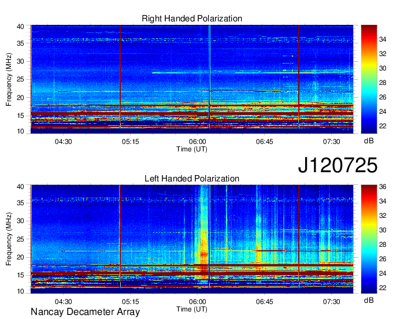The width and height of the screenshot is (393, 319).
Task: Click the Left Handed Polarization spectrogram image
Action: 192,239
